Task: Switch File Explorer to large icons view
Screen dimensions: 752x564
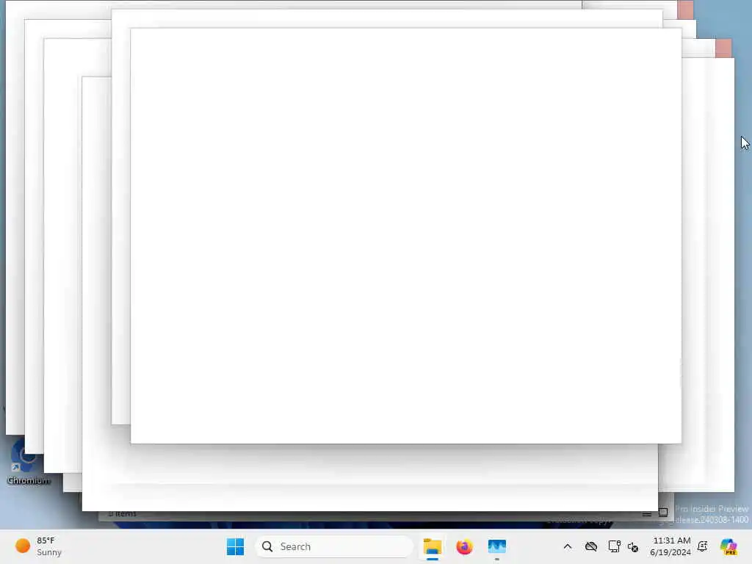Action: coord(663,513)
